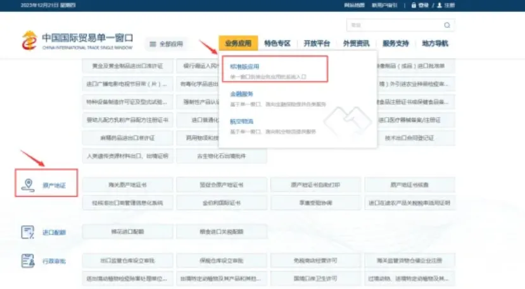Click the 登录 login link
The width and height of the screenshot is (525, 289).
(x=423, y=5)
